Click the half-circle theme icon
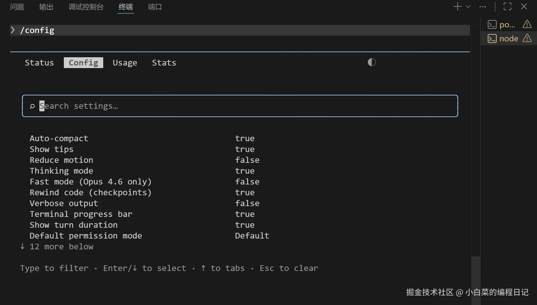The height and width of the screenshot is (305, 537). coord(372,62)
